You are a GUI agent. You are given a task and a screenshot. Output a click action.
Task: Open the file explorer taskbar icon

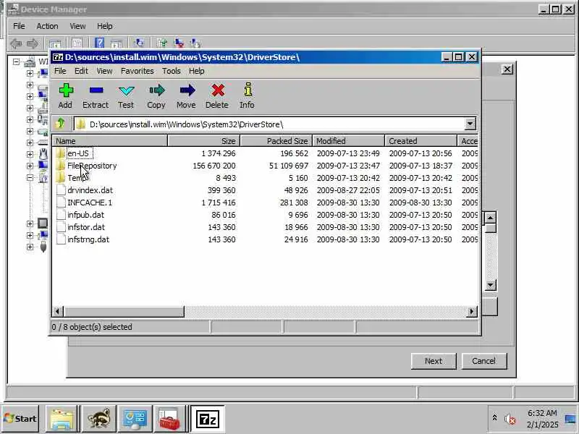[x=62, y=420]
